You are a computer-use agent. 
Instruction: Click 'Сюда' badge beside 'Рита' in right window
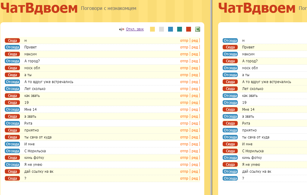point(230,123)
